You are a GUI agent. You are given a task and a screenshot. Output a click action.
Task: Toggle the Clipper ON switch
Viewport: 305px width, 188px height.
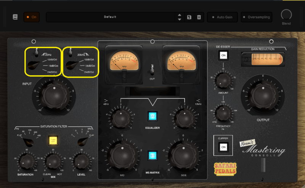(224, 147)
